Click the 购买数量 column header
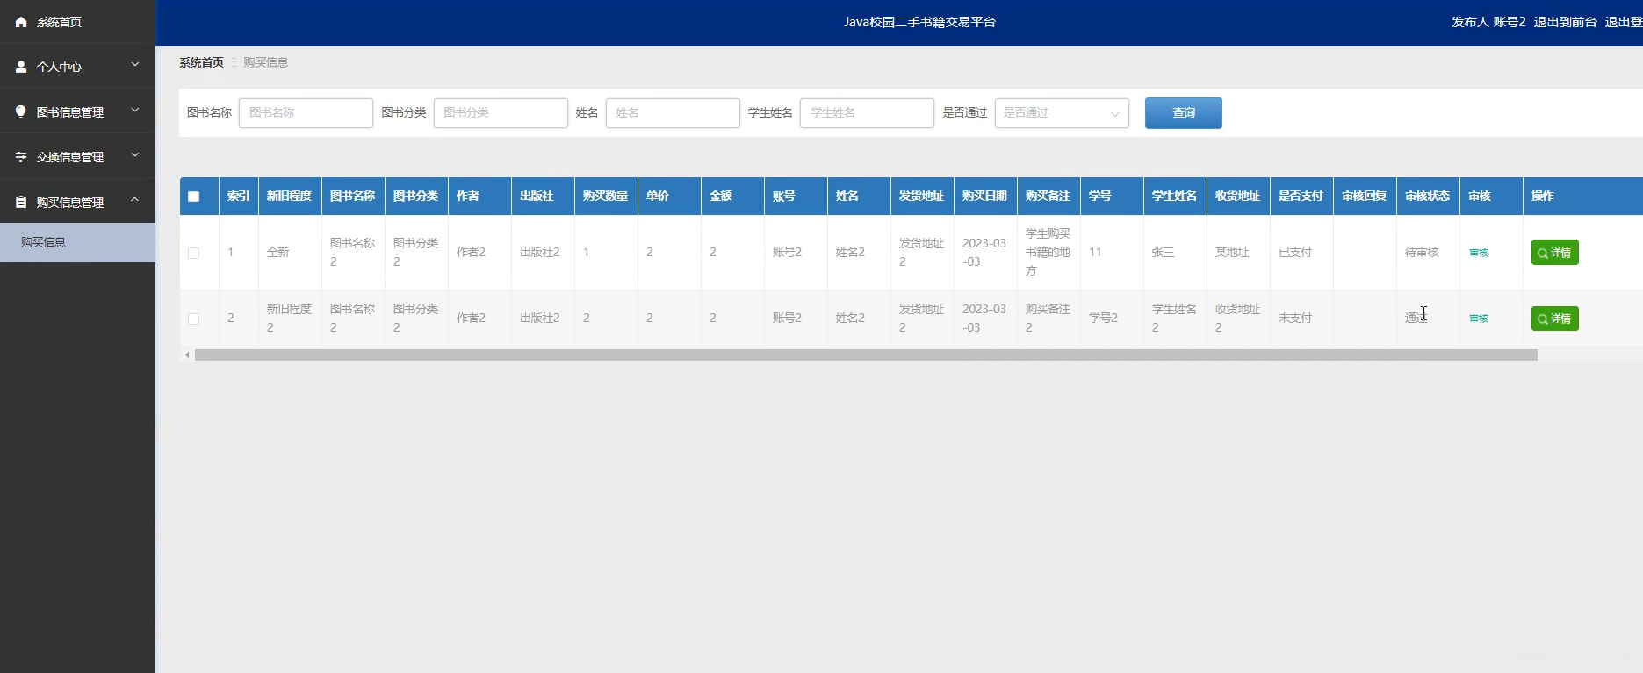The width and height of the screenshot is (1643, 673). click(x=605, y=197)
